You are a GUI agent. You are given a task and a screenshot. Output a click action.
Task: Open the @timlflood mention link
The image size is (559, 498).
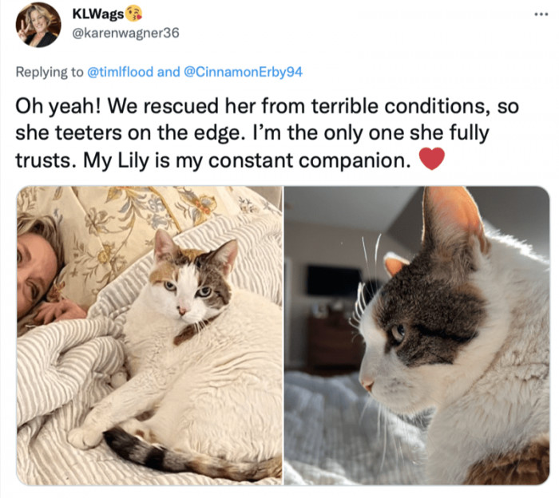click(120, 72)
